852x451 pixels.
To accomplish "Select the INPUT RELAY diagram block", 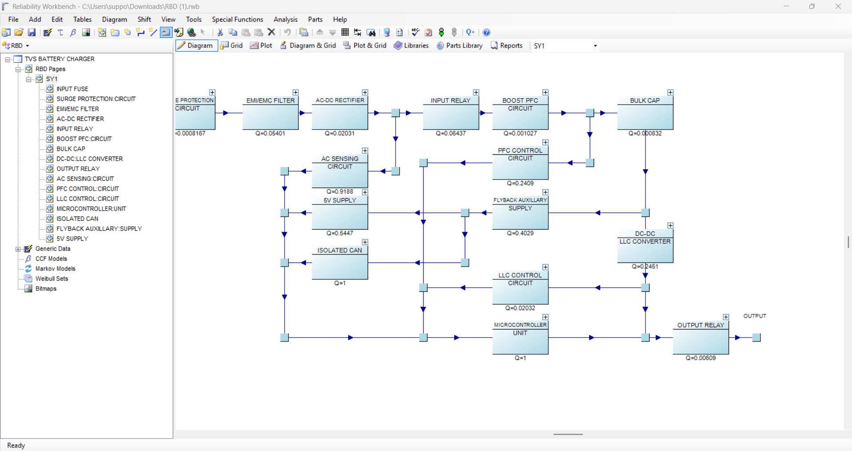I will 451,113.
